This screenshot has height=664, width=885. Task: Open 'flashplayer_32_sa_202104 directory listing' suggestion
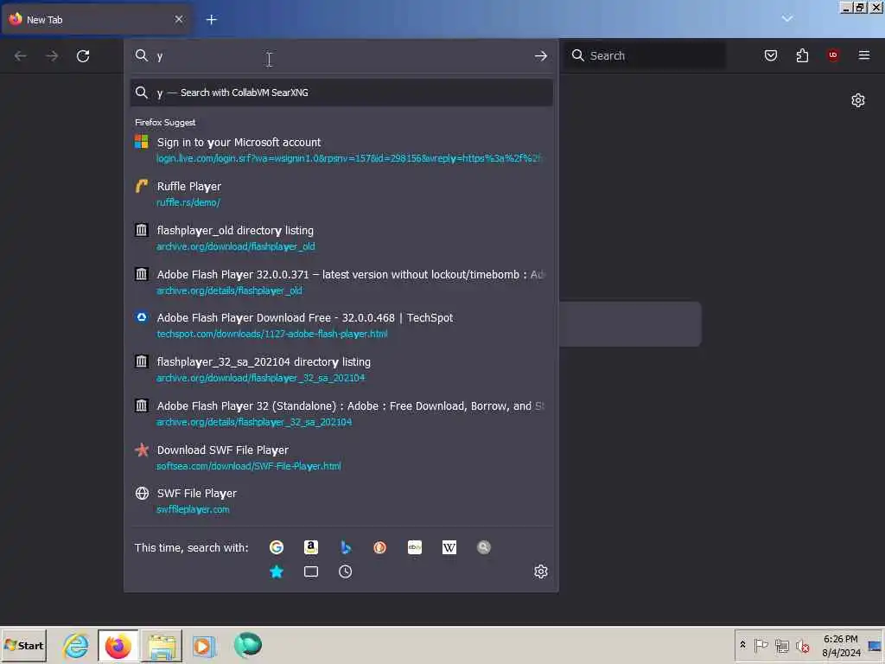tap(341, 369)
